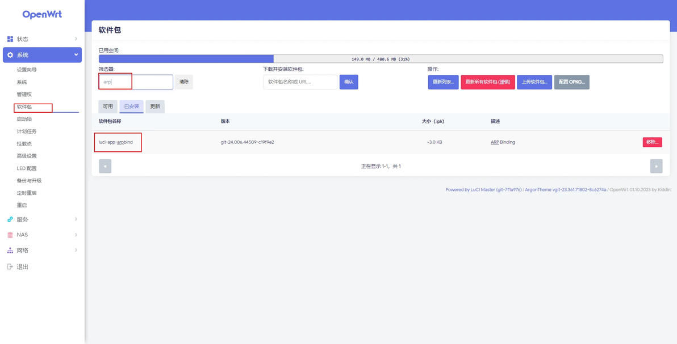Click the red 移除 button for luci-app-arpbind
677x344 pixels.
coord(653,142)
